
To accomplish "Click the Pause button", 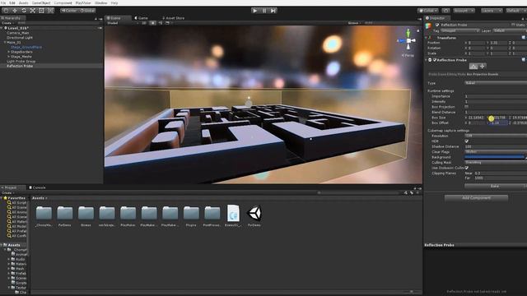I will click(x=264, y=11).
